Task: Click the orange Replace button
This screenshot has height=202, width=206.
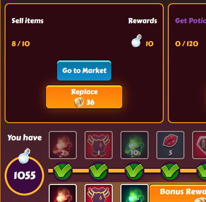Action: pyautogui.click(x=84, y=97)
